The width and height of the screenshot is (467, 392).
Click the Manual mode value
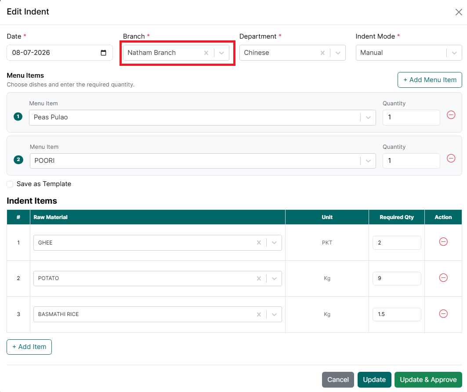[x=371, y=53]
